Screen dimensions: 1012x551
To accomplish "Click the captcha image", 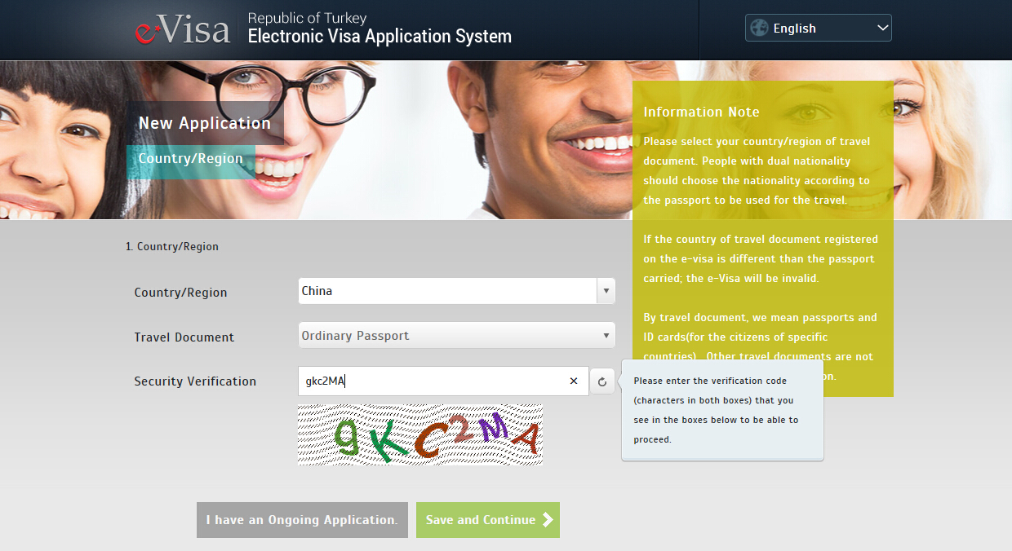I will [x=419, y=434].
